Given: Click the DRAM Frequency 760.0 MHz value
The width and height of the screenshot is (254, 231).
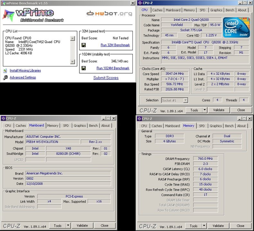Looking at the screenshot, I should pos(205,158).
